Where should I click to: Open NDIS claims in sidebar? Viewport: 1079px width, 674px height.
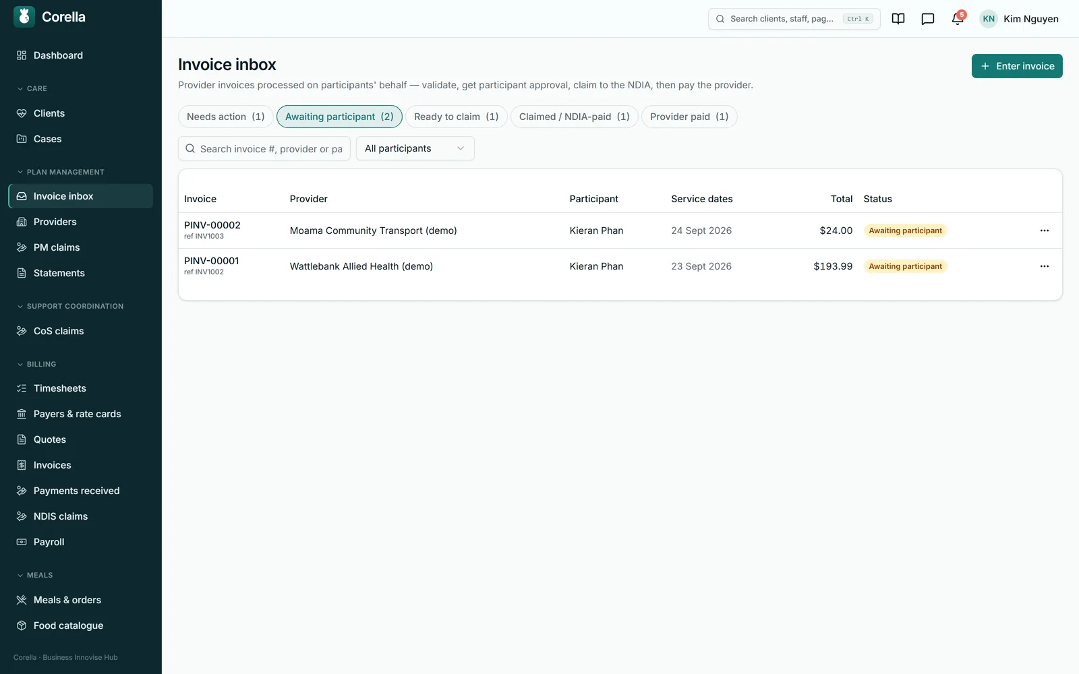click(80, 516)
